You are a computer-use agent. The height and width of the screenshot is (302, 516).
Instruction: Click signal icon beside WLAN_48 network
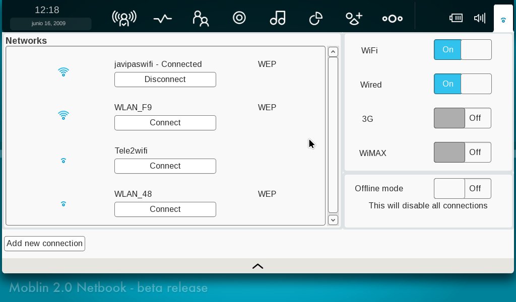pos(63,204)
